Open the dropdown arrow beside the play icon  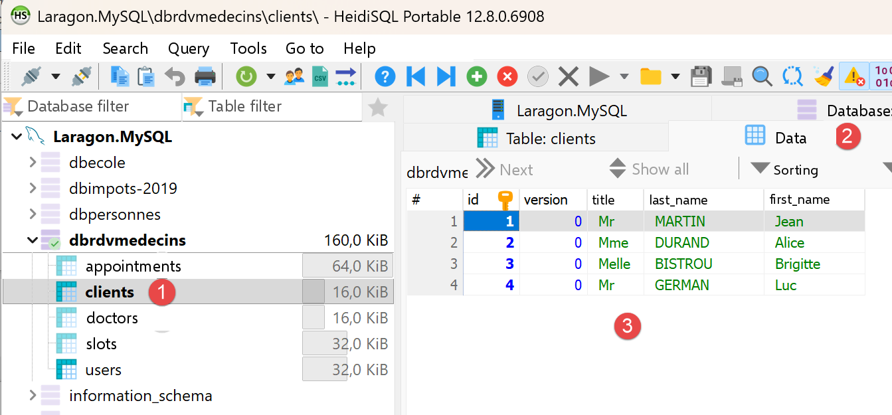pyautogui.click(x=624, y=76)
